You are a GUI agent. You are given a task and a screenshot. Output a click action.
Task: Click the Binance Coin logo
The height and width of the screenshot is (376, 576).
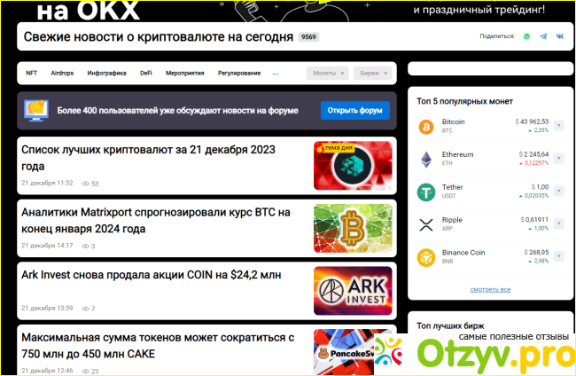pos(426,257)
